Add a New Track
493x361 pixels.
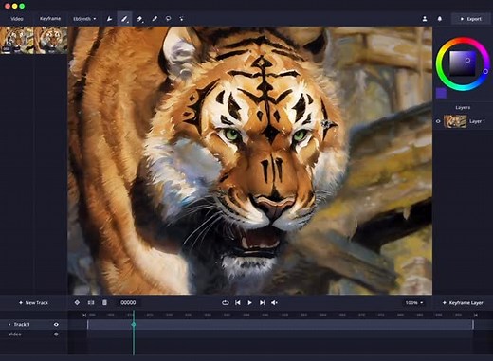(x=33, y=303)
